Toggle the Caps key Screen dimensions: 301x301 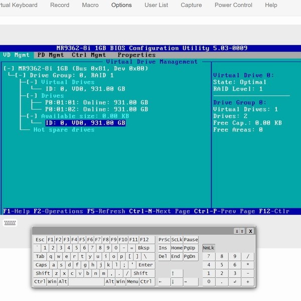coord(41,265)
